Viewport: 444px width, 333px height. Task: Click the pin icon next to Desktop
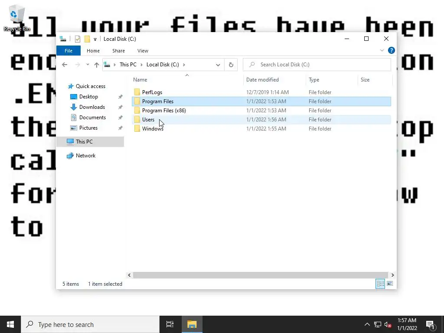pos(121,97)
